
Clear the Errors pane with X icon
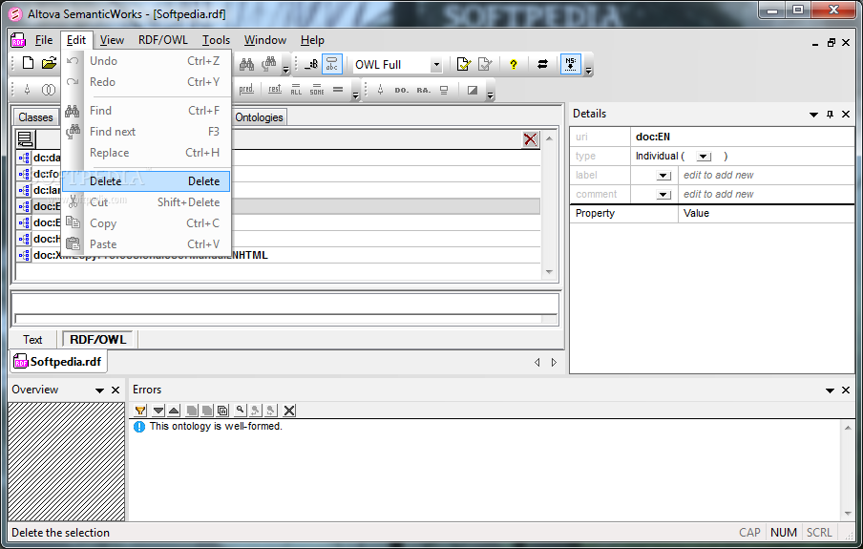coord(289,411)
